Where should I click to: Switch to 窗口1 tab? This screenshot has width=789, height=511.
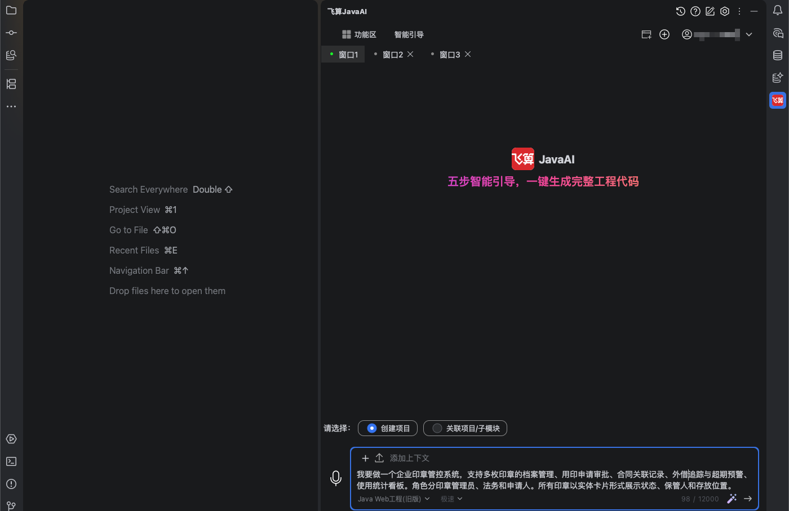click(x=344, y=55)
